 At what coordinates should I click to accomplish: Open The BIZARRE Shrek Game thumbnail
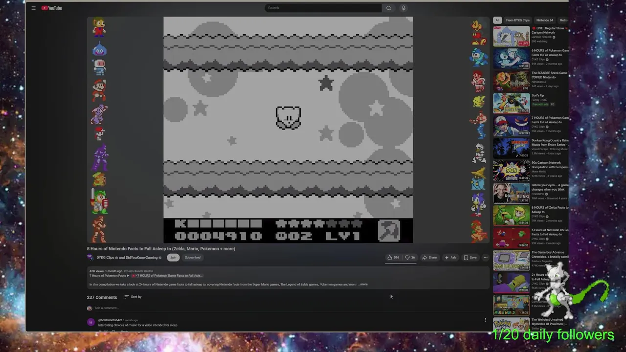pos(511,81)
